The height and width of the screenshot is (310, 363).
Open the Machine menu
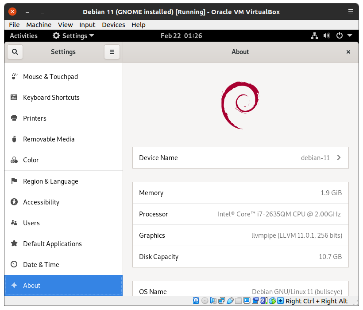[39, 25]
